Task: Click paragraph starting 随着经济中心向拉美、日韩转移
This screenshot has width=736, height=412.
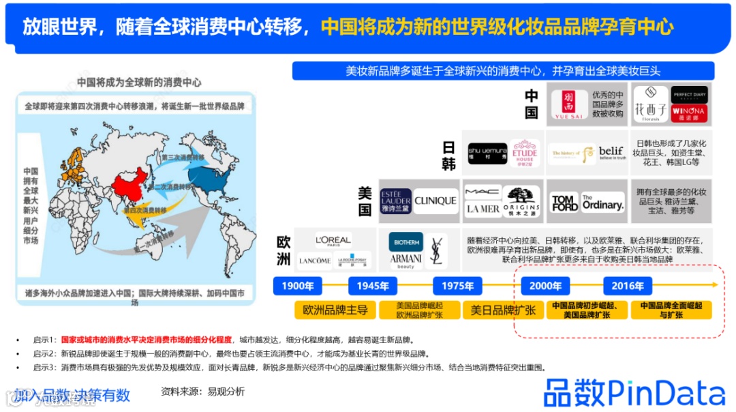Action: [x=587, y=250]
